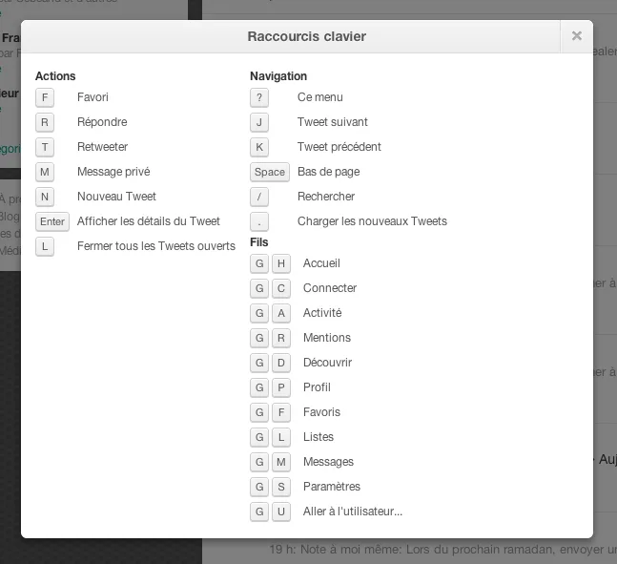
Task: Click the L key icon for Fermer Tweets
Action: [x=45, y=246]
